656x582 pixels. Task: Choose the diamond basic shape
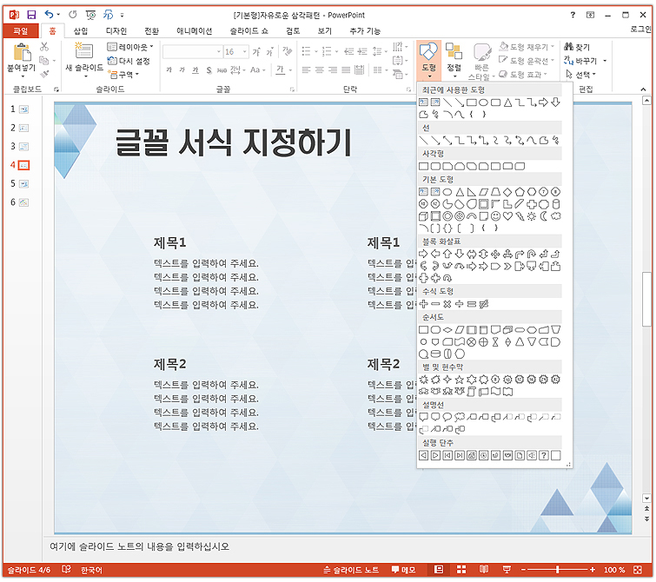point(507,192)
